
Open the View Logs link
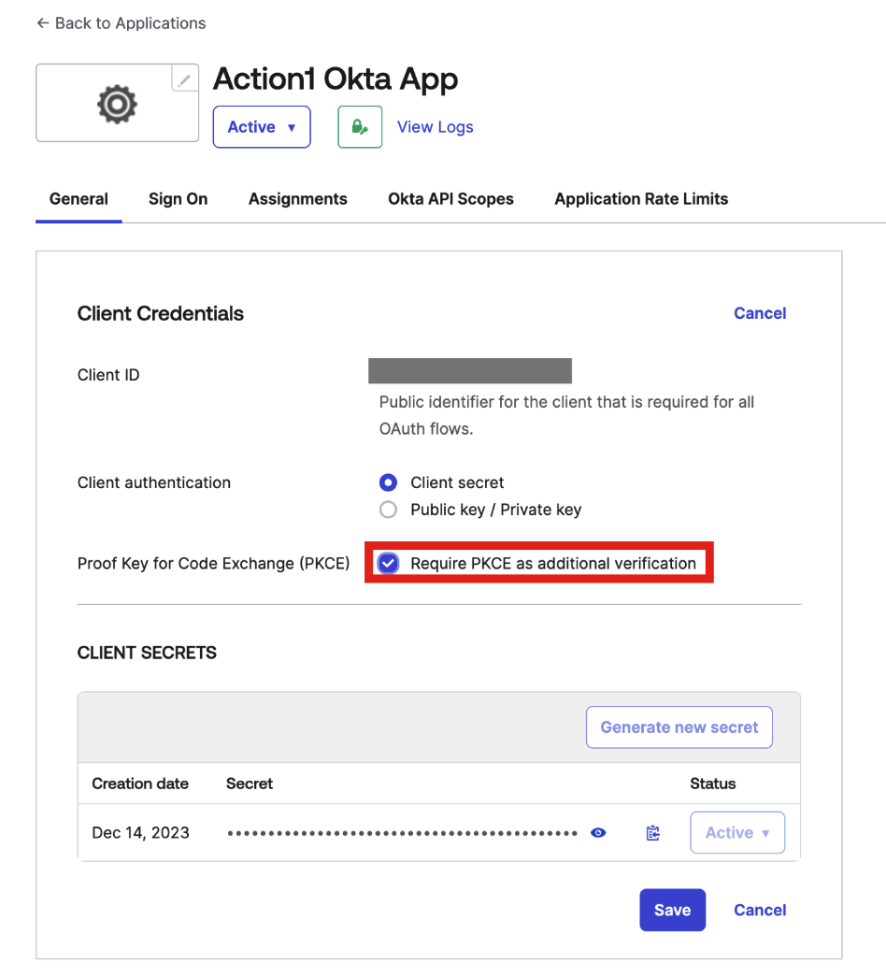click(435, 126)
